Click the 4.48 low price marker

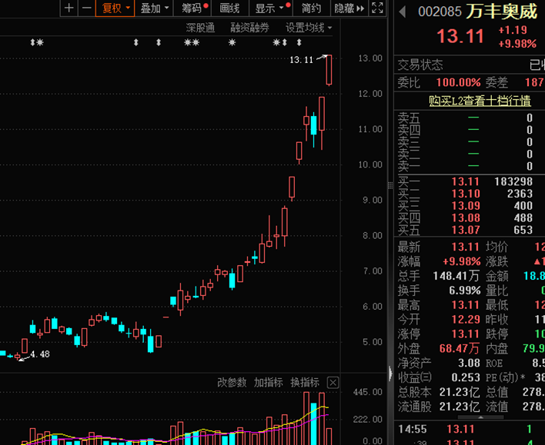click(39, 354)
